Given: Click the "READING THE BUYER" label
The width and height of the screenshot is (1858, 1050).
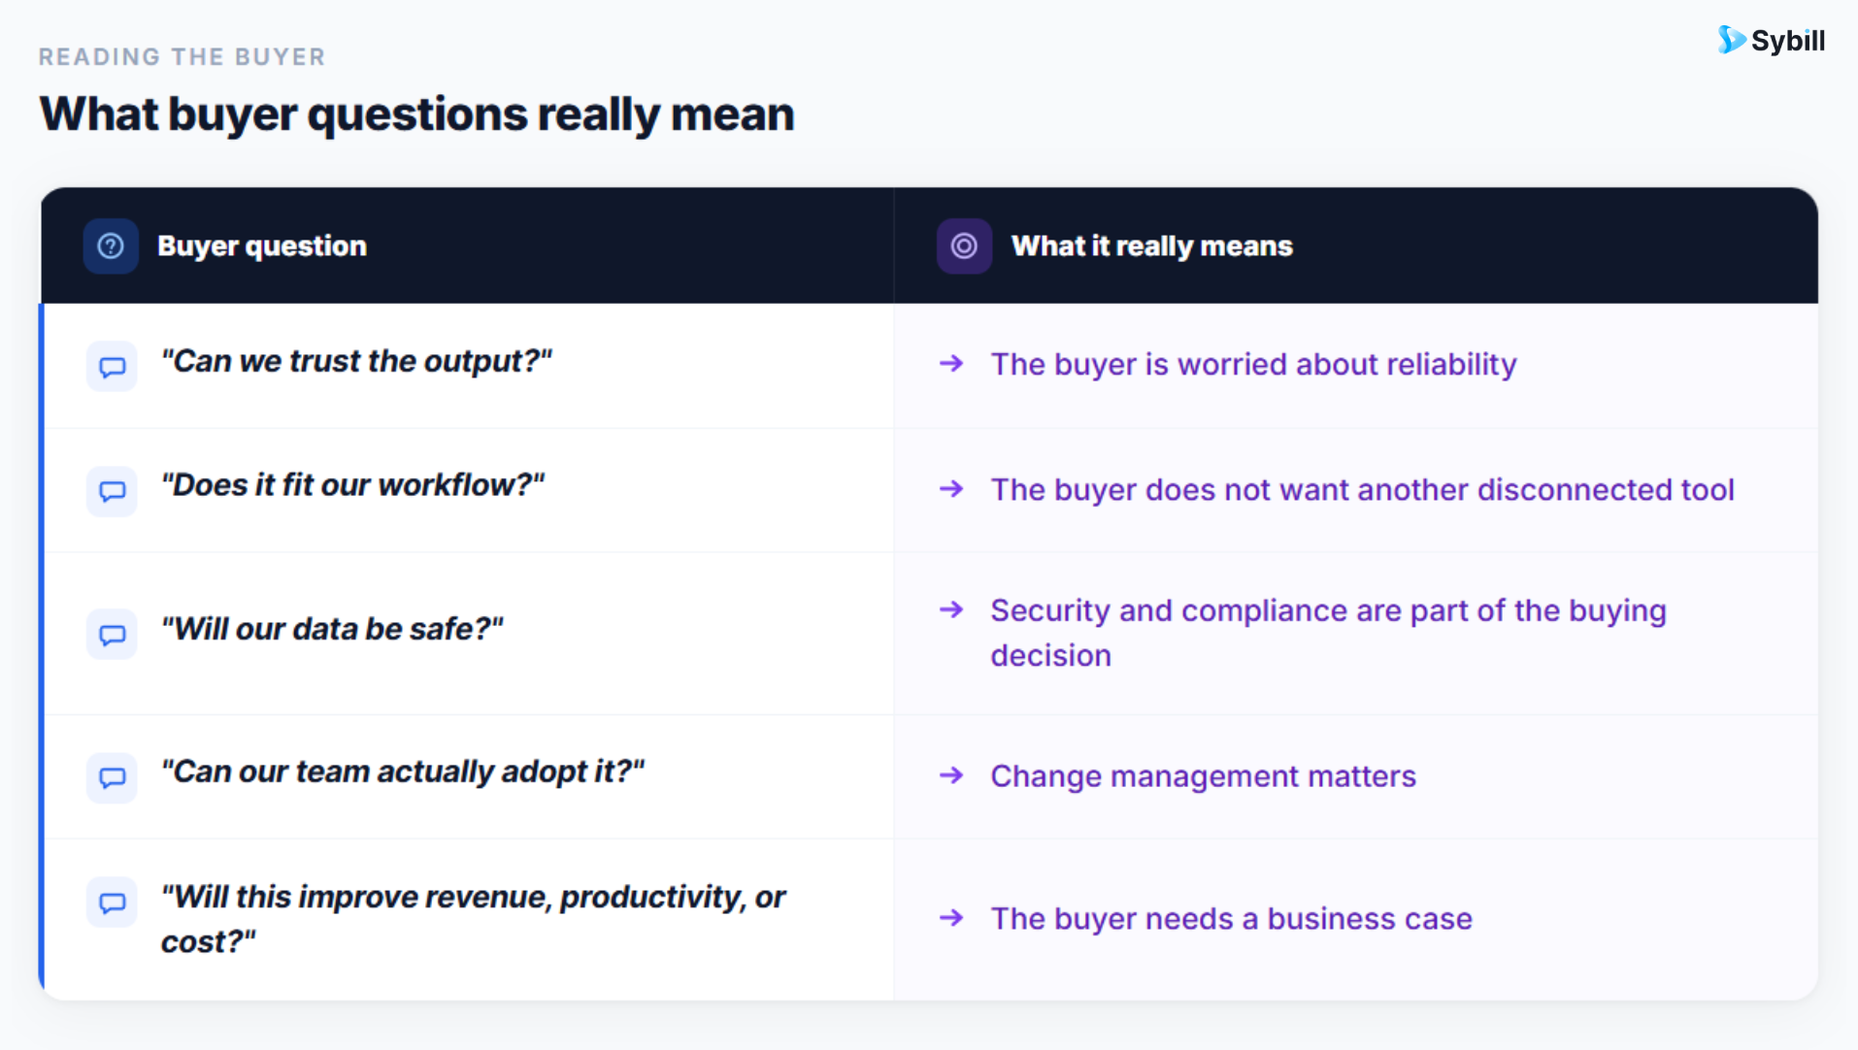Looking at the screenshot, I should click(182, 57).
